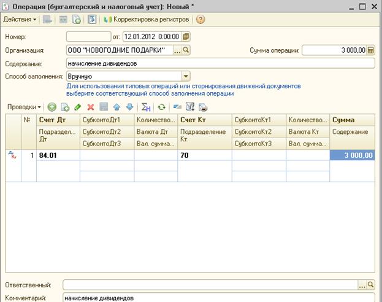Viewport: 382px width, 302px height.
Task: Click the Номер input field
Action: pos(88,37)
